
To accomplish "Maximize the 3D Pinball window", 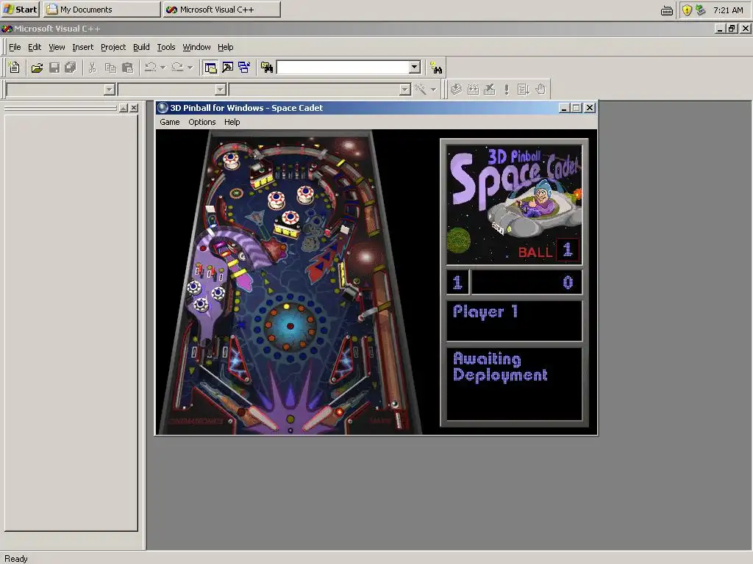I will pyautogui.click(x=577, y=108).
